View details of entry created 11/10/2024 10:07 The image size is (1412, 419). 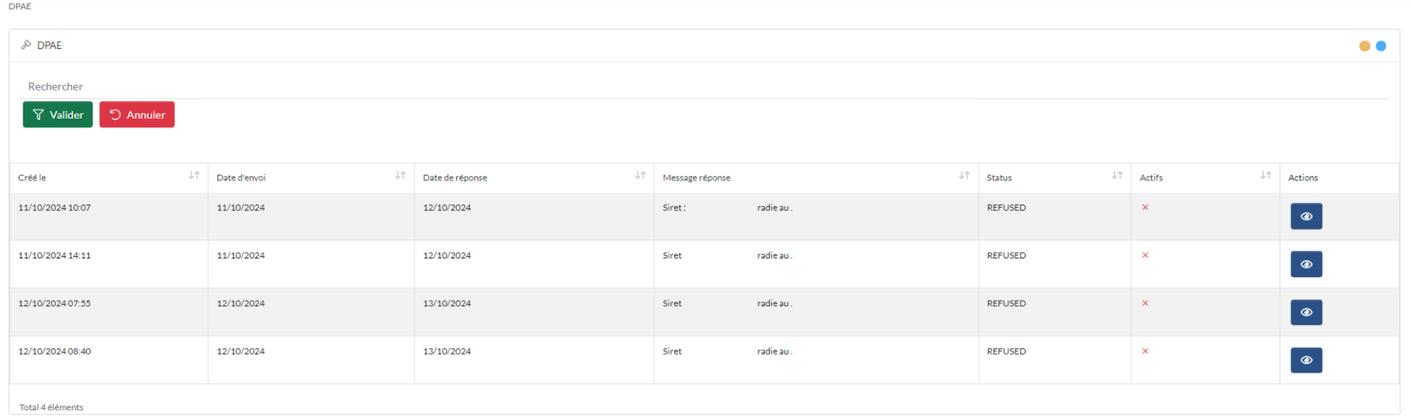click(x=1306, y=216)
